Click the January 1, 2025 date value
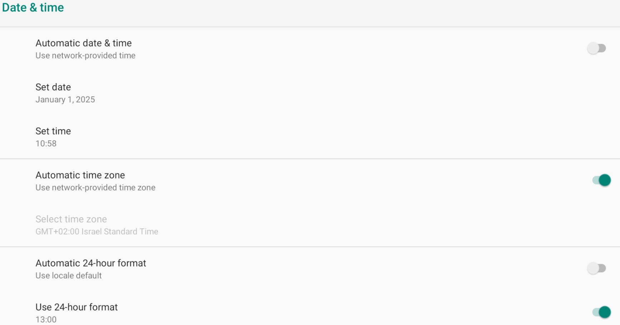Image resolution: width=620 pixels, height=325 pixels. tap(65, 100)
